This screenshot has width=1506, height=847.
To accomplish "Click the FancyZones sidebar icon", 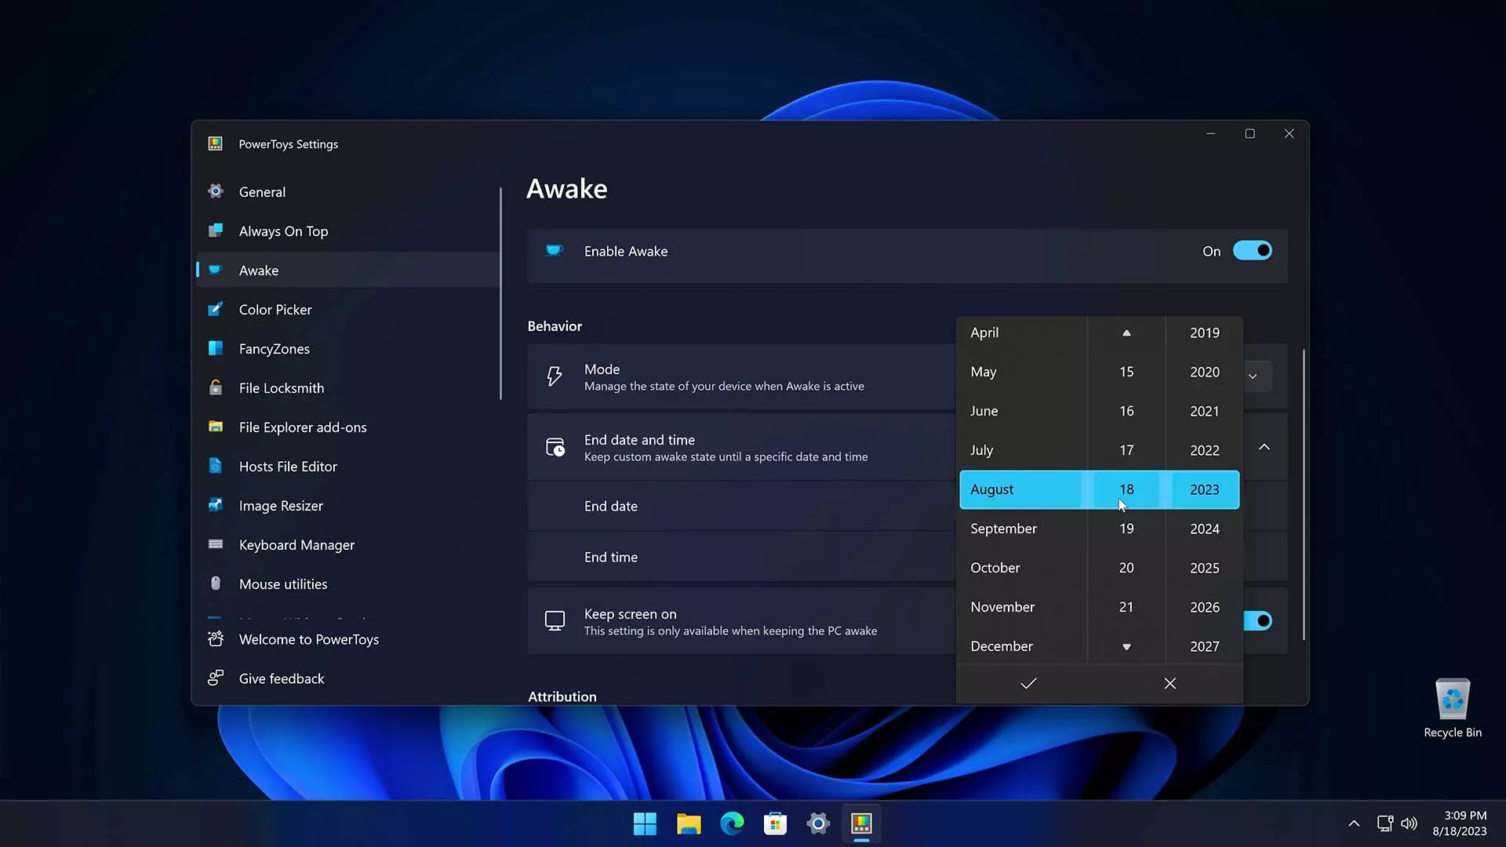I will tap(216, 348).
